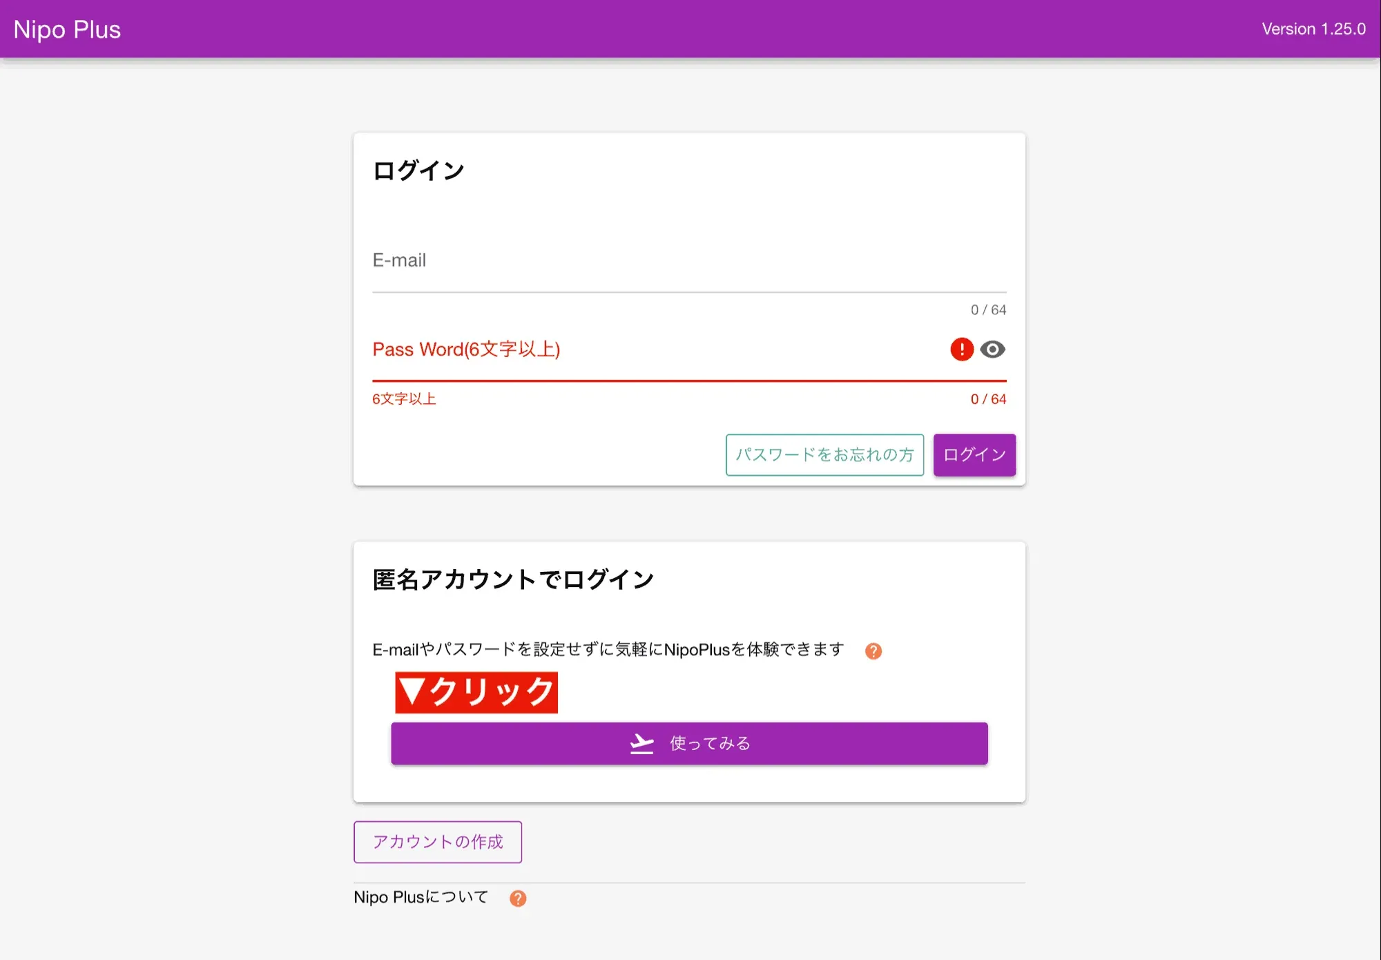The height and width of the screenshot is (960, 1381).
Task: Open パスワードをお忘れの方 recovery
Action: click(x=824, y=454)
